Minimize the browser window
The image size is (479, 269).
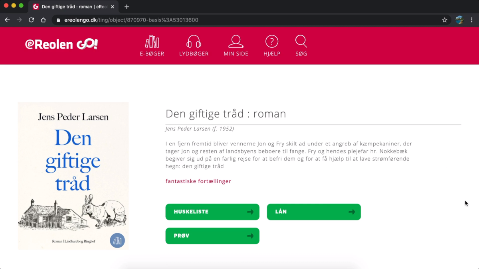pyautogui.click(x=14, y=6)
